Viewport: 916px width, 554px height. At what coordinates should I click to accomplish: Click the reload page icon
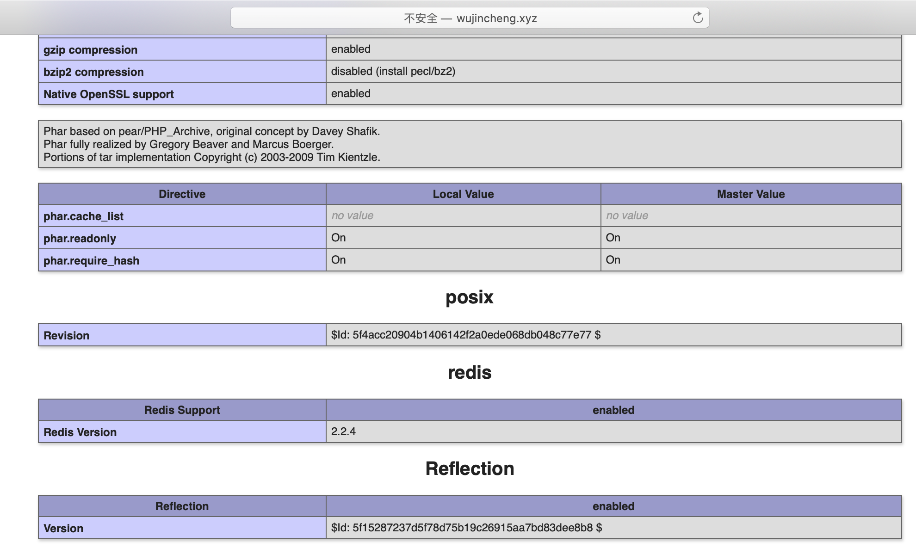pyautogui.click(x=698, y=18)
